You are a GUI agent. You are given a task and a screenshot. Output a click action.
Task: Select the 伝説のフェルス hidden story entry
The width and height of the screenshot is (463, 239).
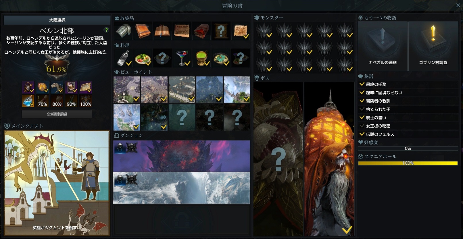coord(408,134)
